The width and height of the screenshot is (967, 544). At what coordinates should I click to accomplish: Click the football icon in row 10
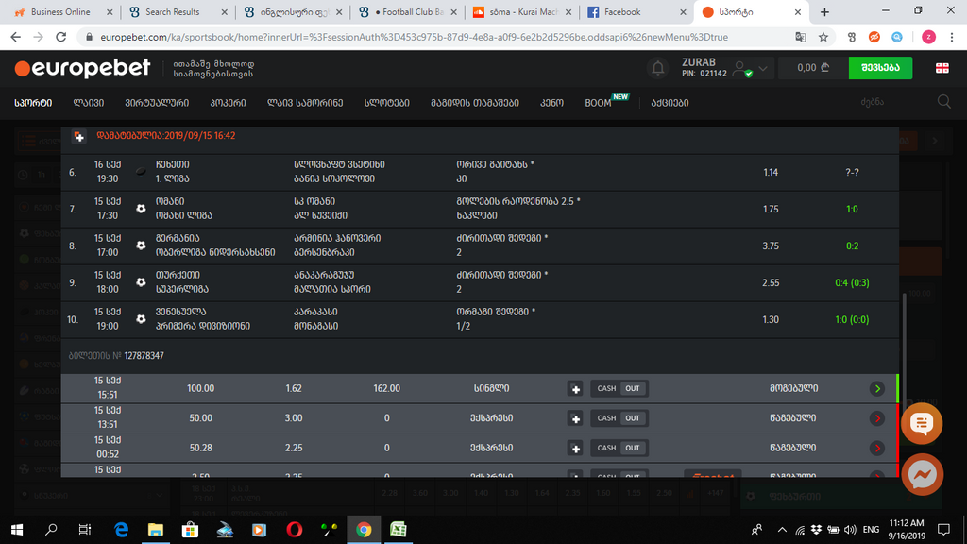pyautogui.click(x=142, y=319)
